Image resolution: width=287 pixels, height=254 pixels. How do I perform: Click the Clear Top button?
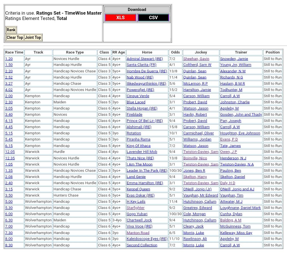pos(15,37)
